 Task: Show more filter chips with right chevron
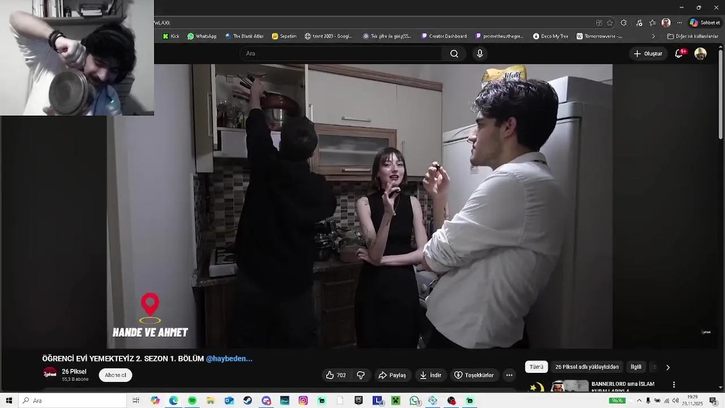[x=668, y=367]
